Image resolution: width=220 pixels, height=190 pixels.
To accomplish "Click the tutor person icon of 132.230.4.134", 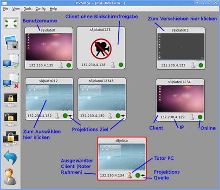I will 129,175.
